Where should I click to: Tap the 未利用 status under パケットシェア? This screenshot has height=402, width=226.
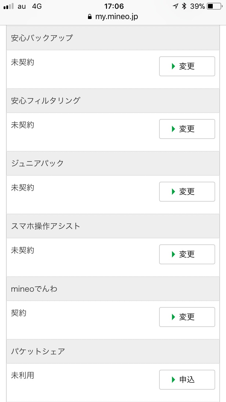[x=23, y=375]
